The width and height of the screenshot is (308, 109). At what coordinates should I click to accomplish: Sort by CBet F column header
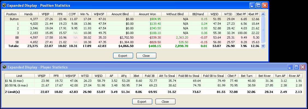(232, 76)
